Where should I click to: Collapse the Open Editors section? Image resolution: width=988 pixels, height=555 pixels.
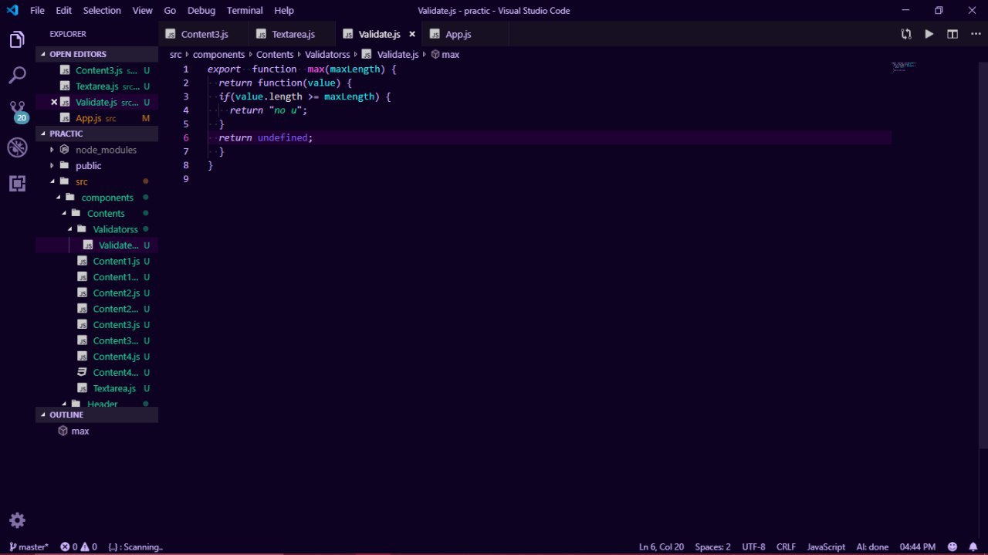pos(96,54)
